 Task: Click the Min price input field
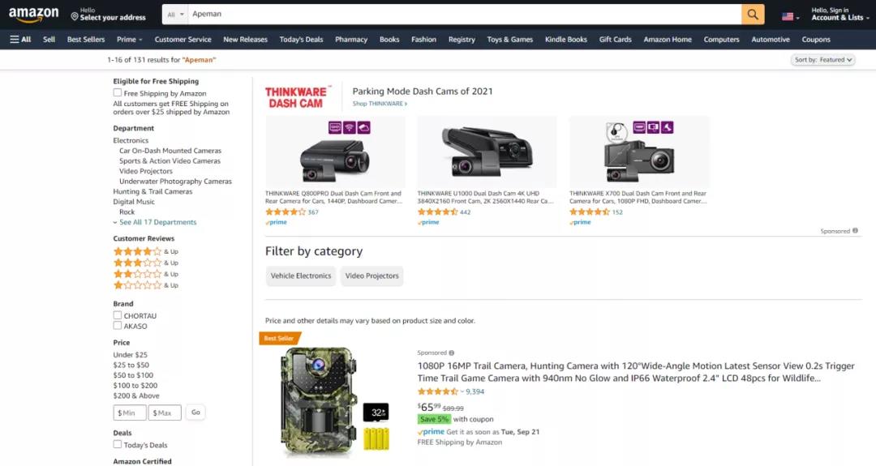tap(130, 413)
